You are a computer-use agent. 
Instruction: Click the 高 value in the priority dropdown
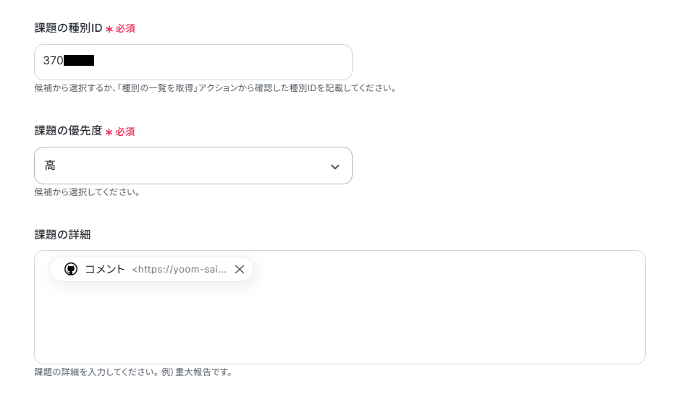(x=50, y=166)
